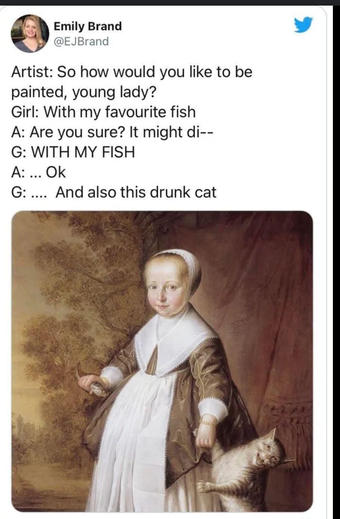Viewport: 340px width, 519px height.
Task: Open the @EJBrand handle link
Action: pyautogui.click(x=82, y=41)
